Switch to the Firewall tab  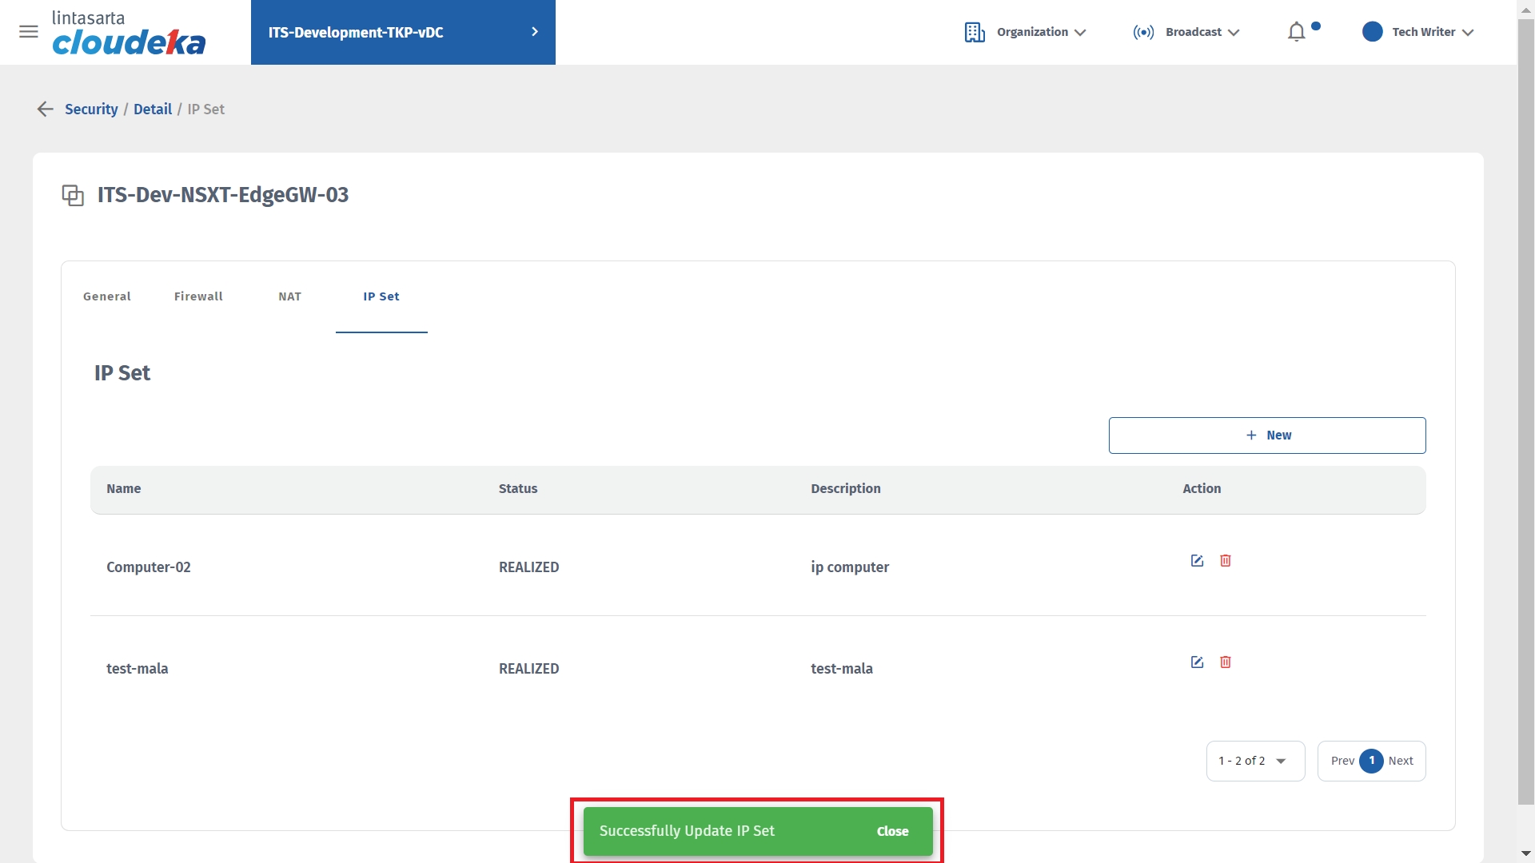(198, 296)
